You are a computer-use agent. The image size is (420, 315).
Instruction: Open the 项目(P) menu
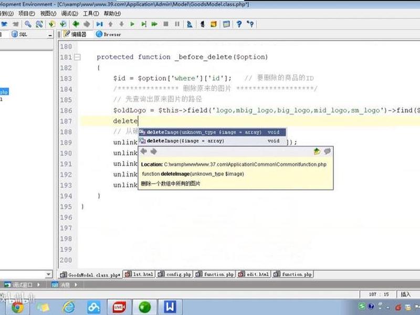(x=27, y=14)
